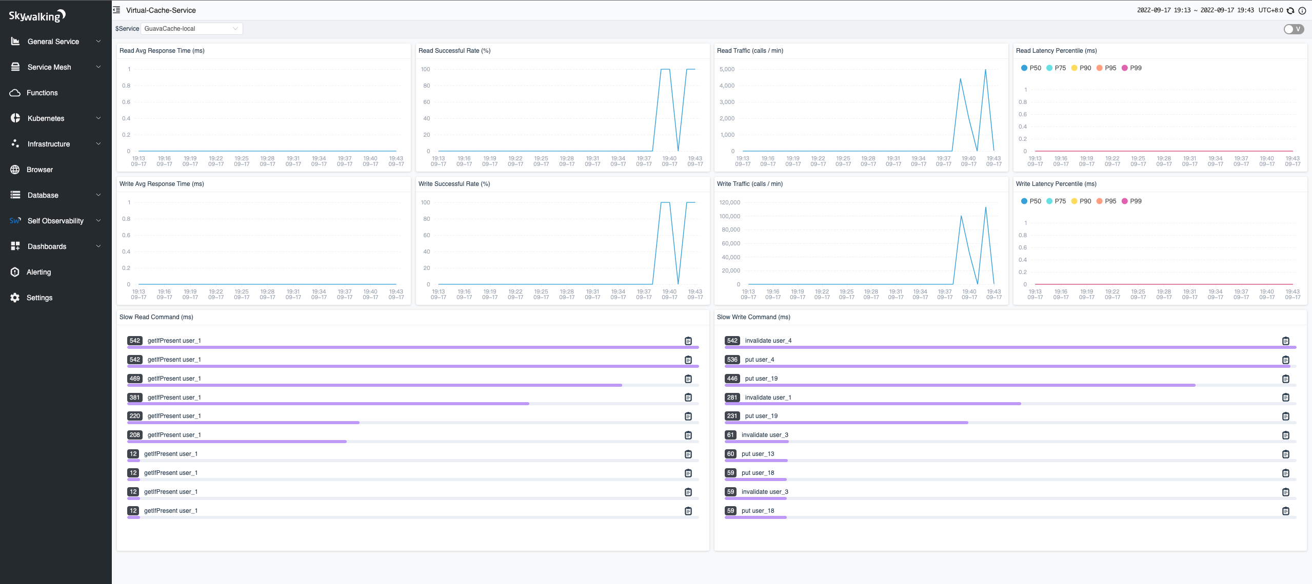Open the Browser menu item
Image resolution: width=1312 pixels, height=584 pixels.
pos(39,170)
